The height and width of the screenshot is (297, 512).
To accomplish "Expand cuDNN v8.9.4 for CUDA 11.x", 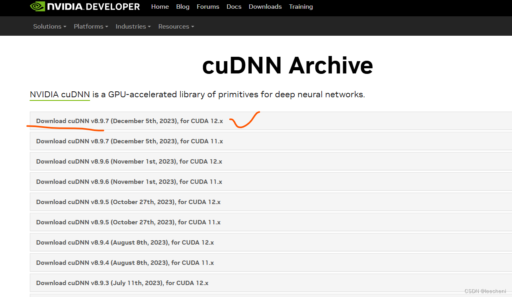I will pos(271,262).
